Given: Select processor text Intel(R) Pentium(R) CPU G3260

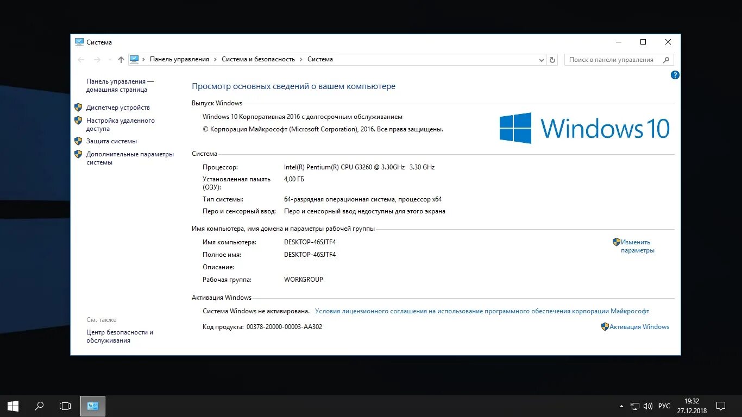Looking at the screenshot, I should [359, 167].
